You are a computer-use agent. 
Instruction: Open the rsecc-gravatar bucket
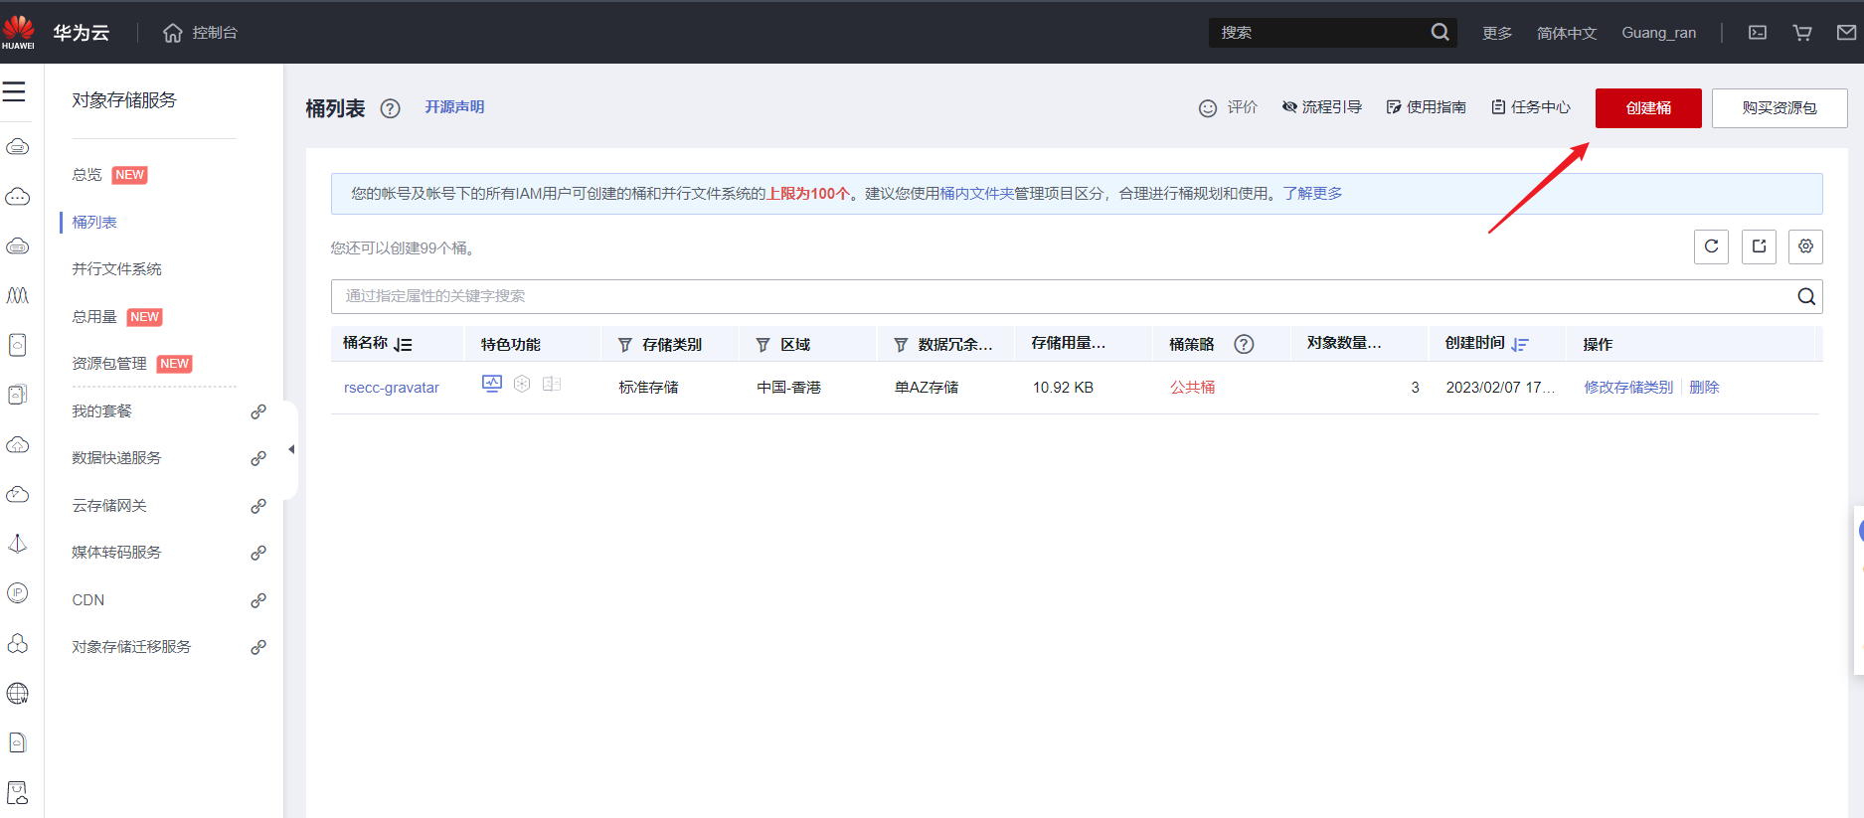point(392,388)
